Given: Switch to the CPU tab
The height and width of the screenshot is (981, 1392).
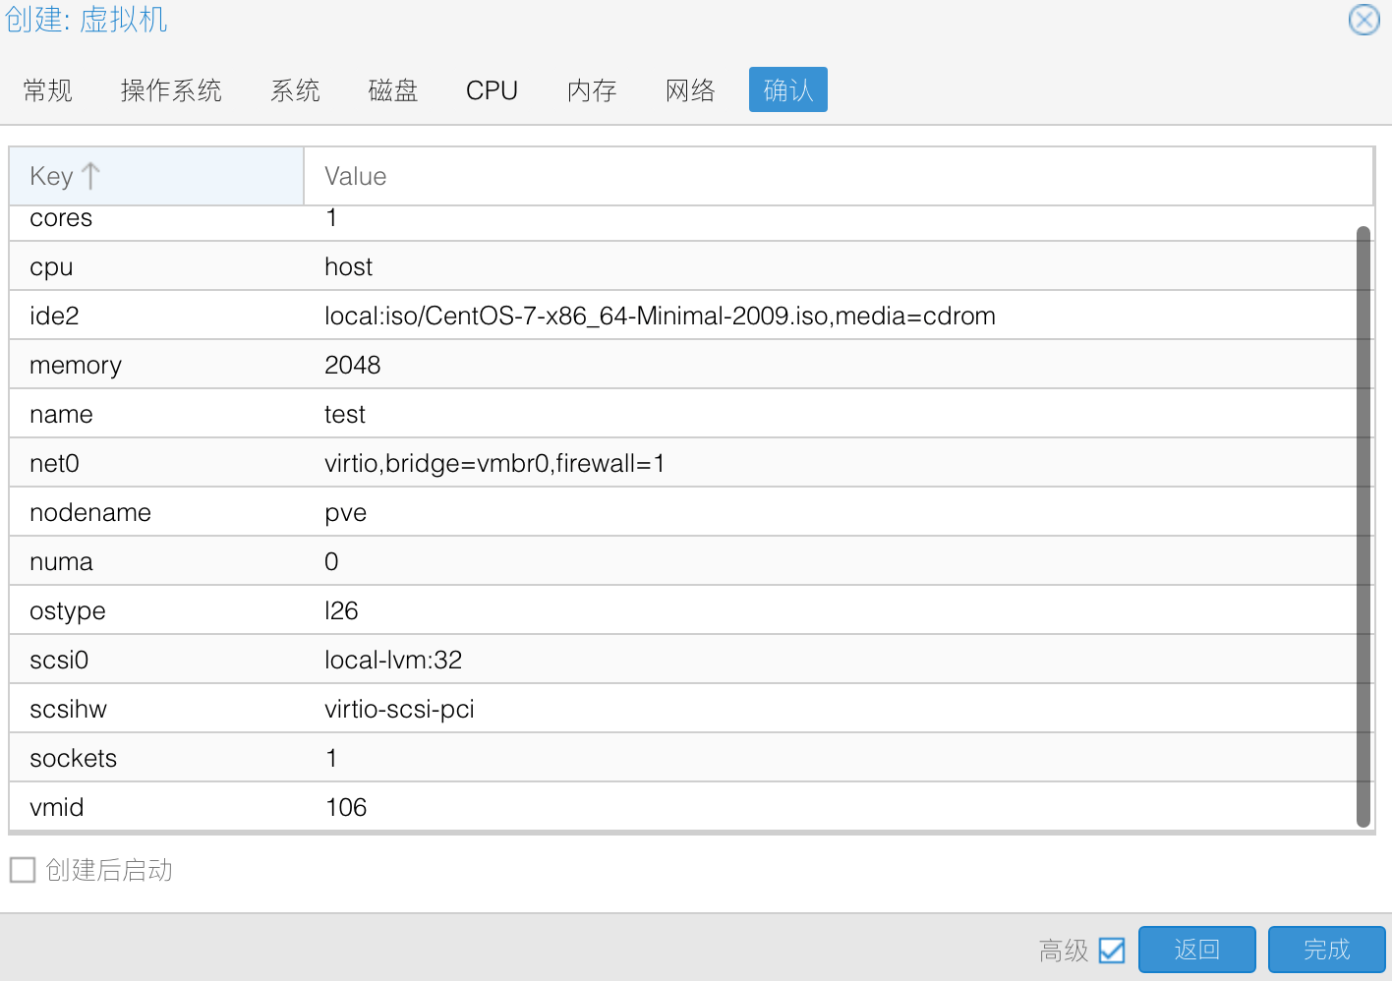Looking at the screenshot, I should point(492,90).
